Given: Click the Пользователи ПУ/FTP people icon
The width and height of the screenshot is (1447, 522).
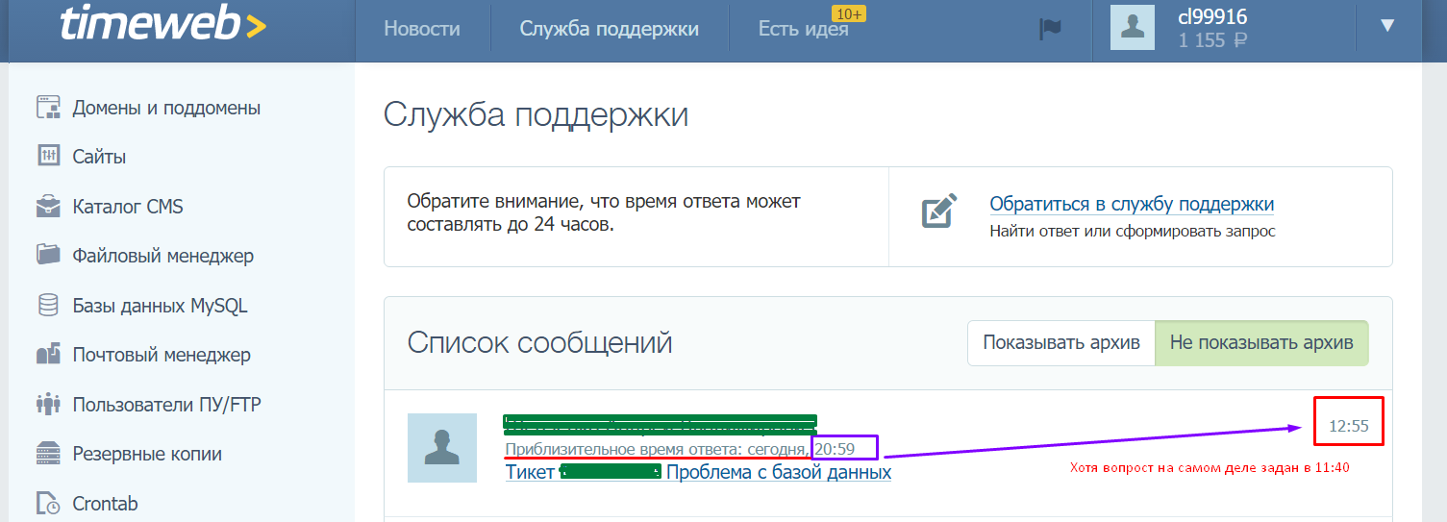Looking at the screenshot, I should tap(48, 405).
